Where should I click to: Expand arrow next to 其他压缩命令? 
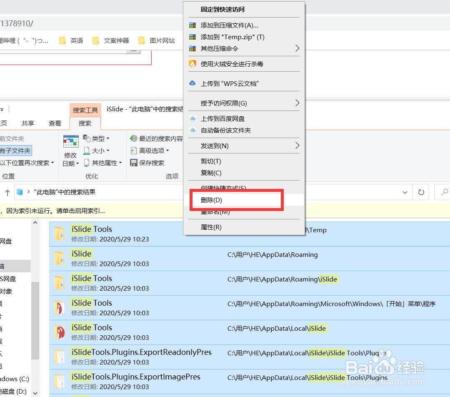[x=297, y=48]
